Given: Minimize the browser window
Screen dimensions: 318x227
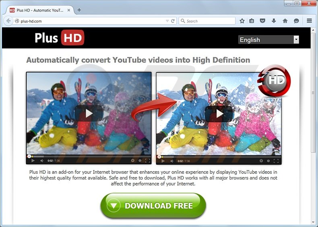Looking at the screenshot, I should coord(289,3).
